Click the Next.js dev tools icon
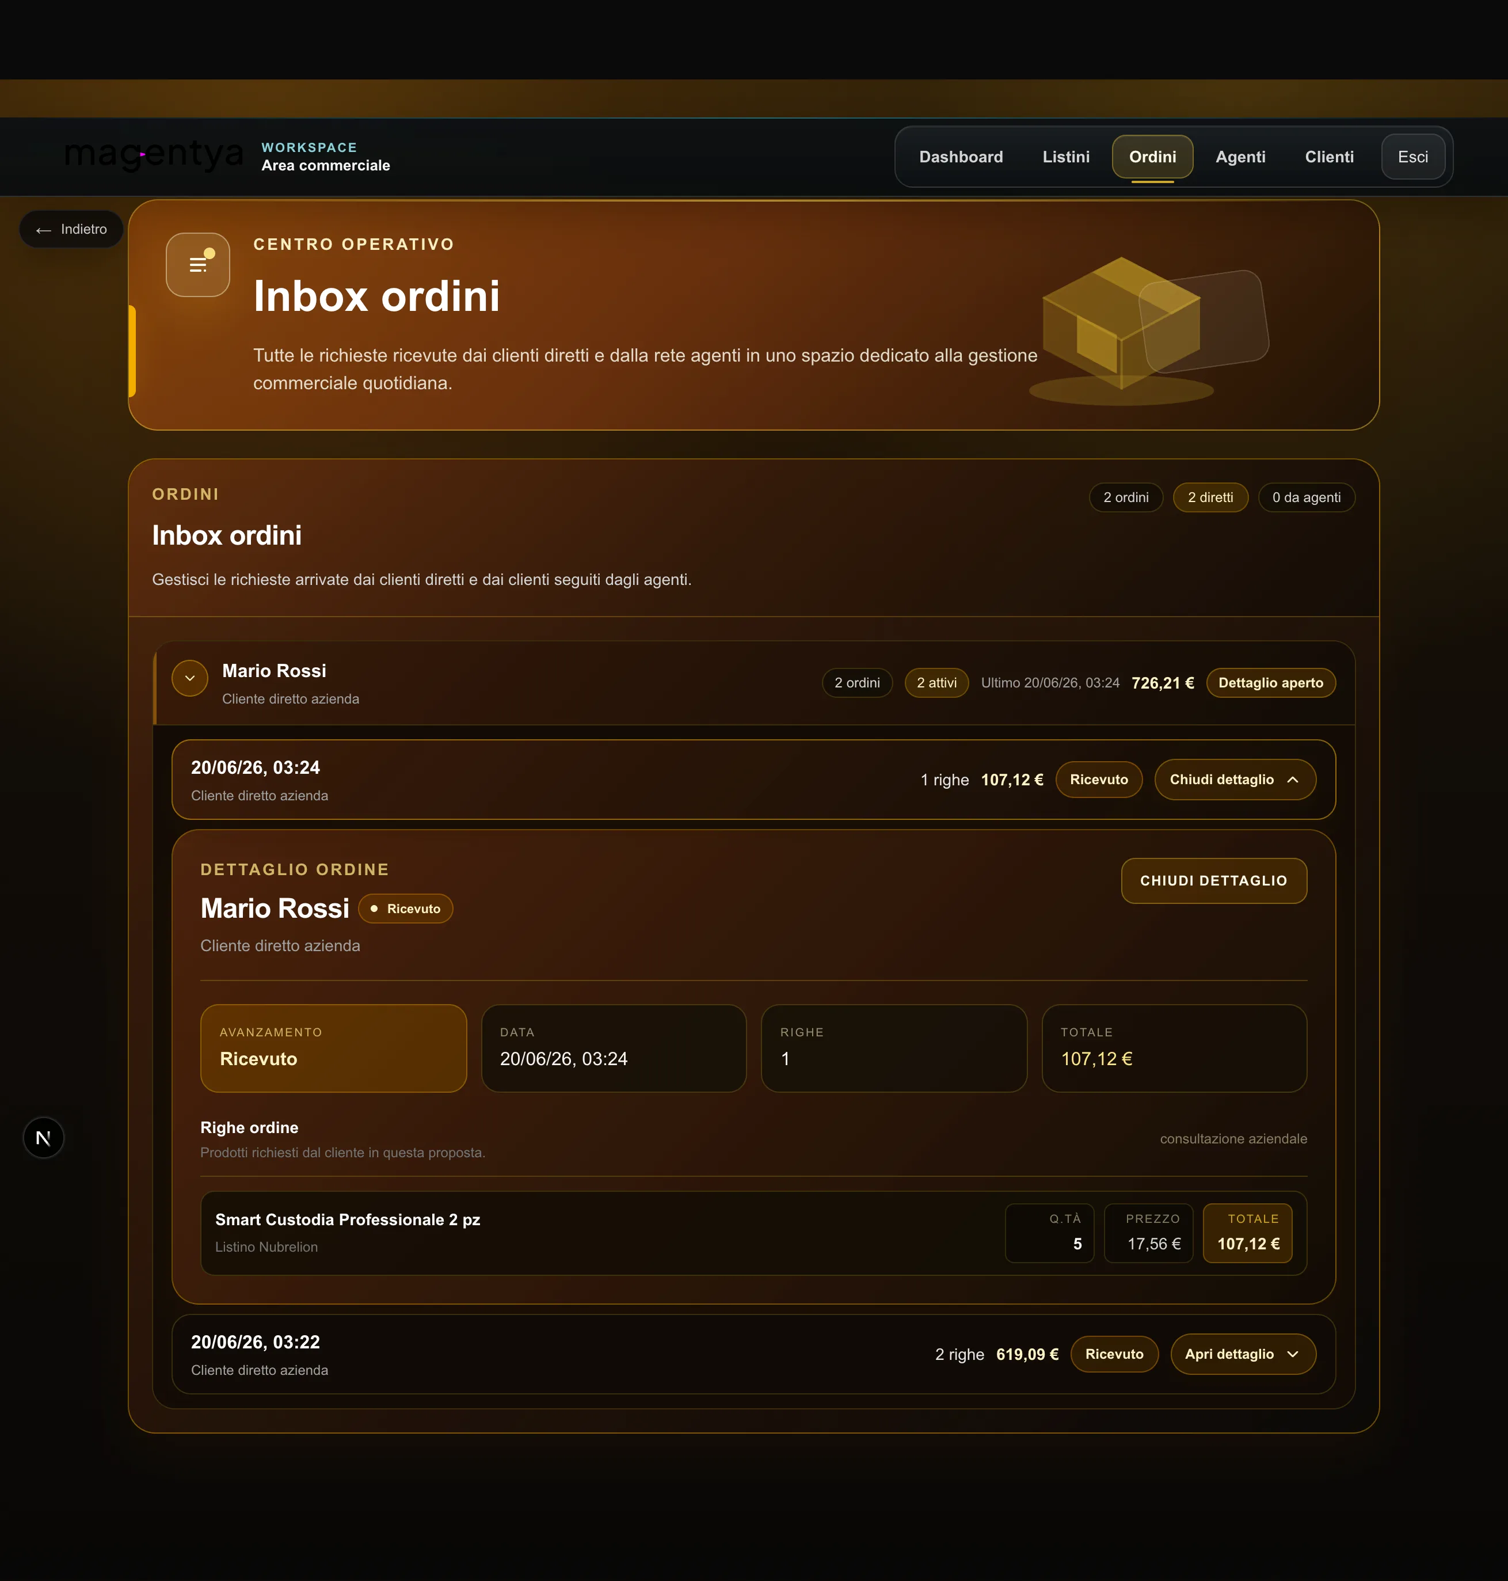The height and width of the screenshot is (1581, 1508). [x=43, y=1138]
